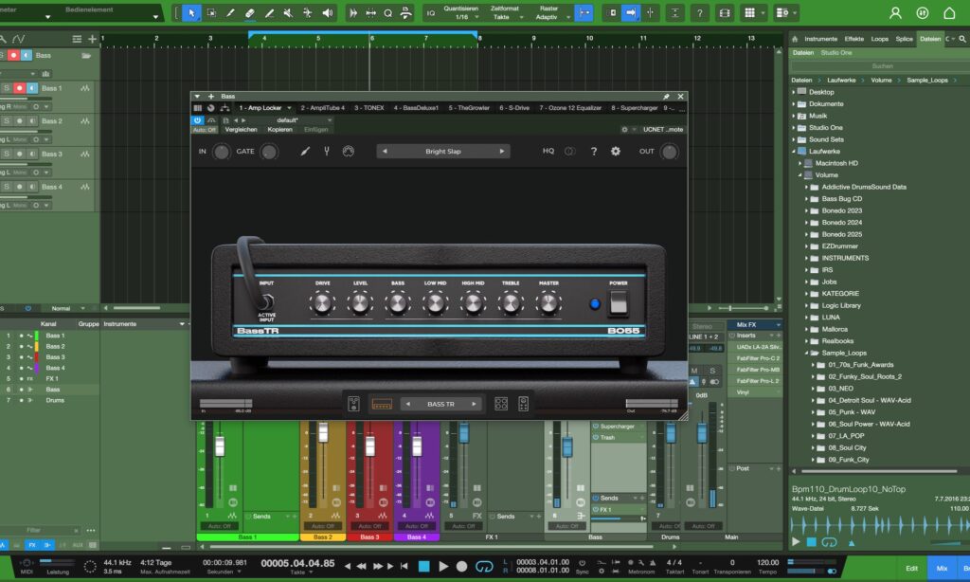Toggle the POWER switch on the BassTR amp
The height and width of the screenshot is (582, 970).
point(618,302)
